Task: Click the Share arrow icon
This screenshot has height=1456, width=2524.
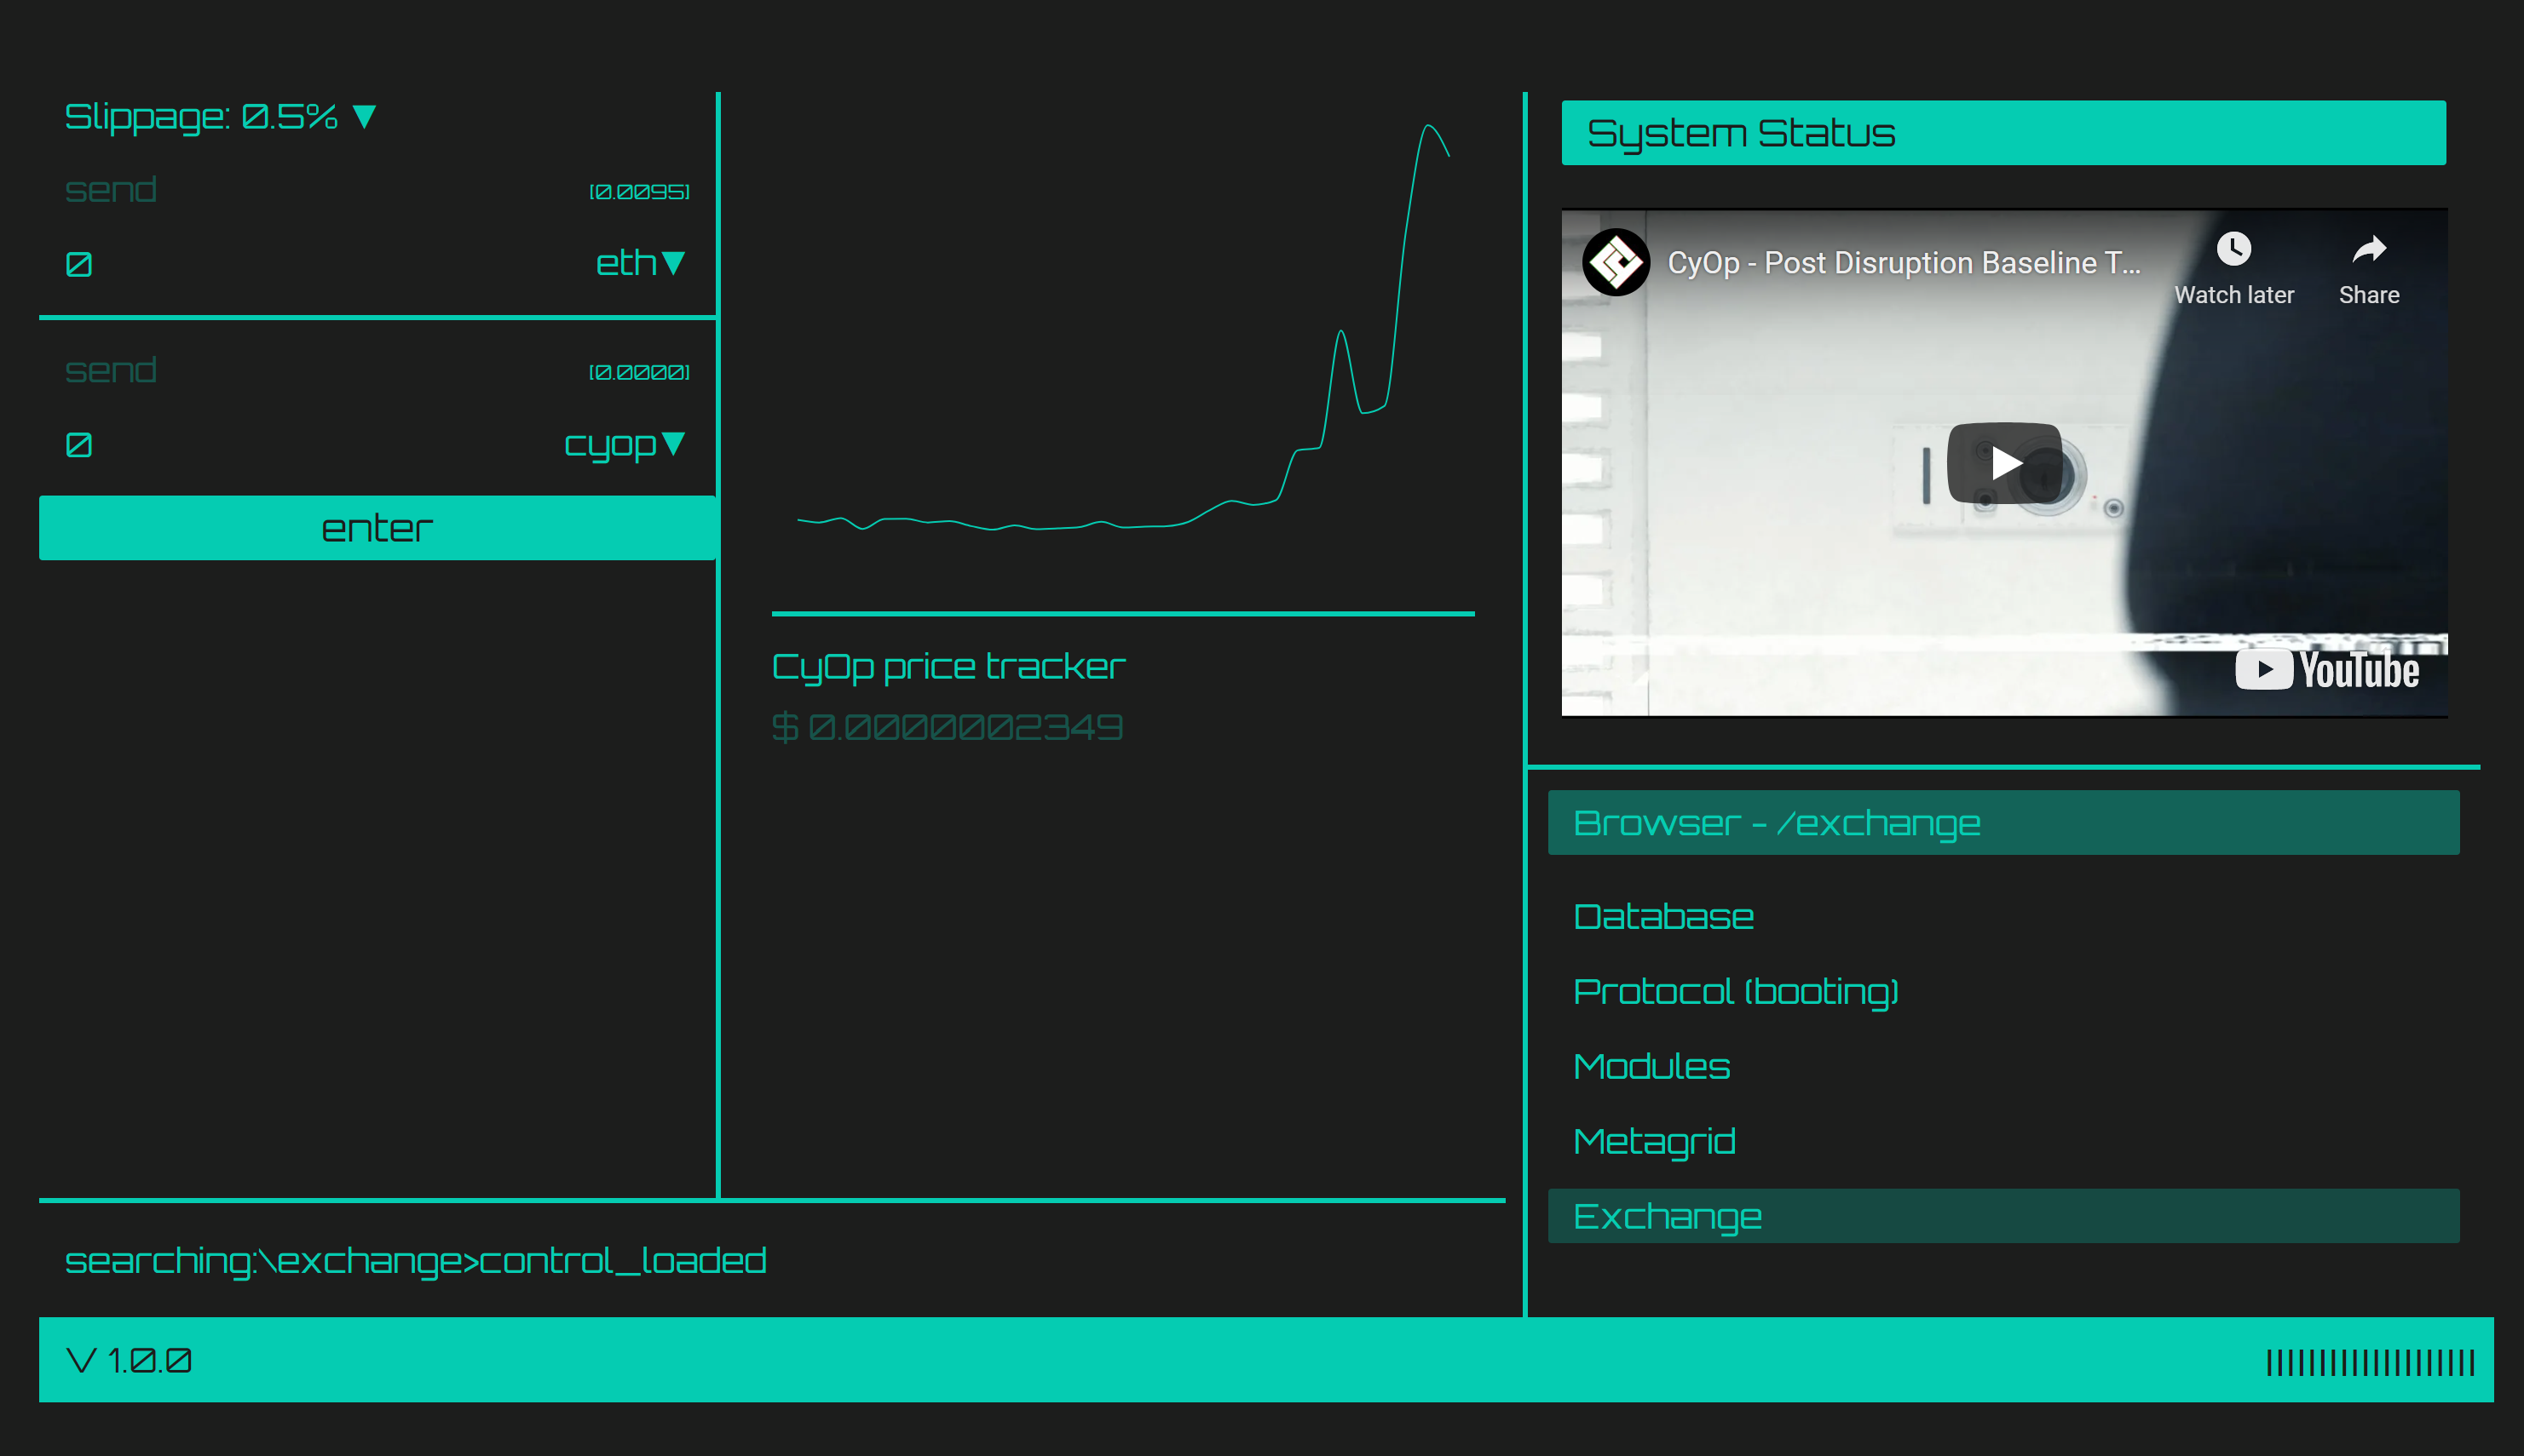Action: [x=2369, y=249]
